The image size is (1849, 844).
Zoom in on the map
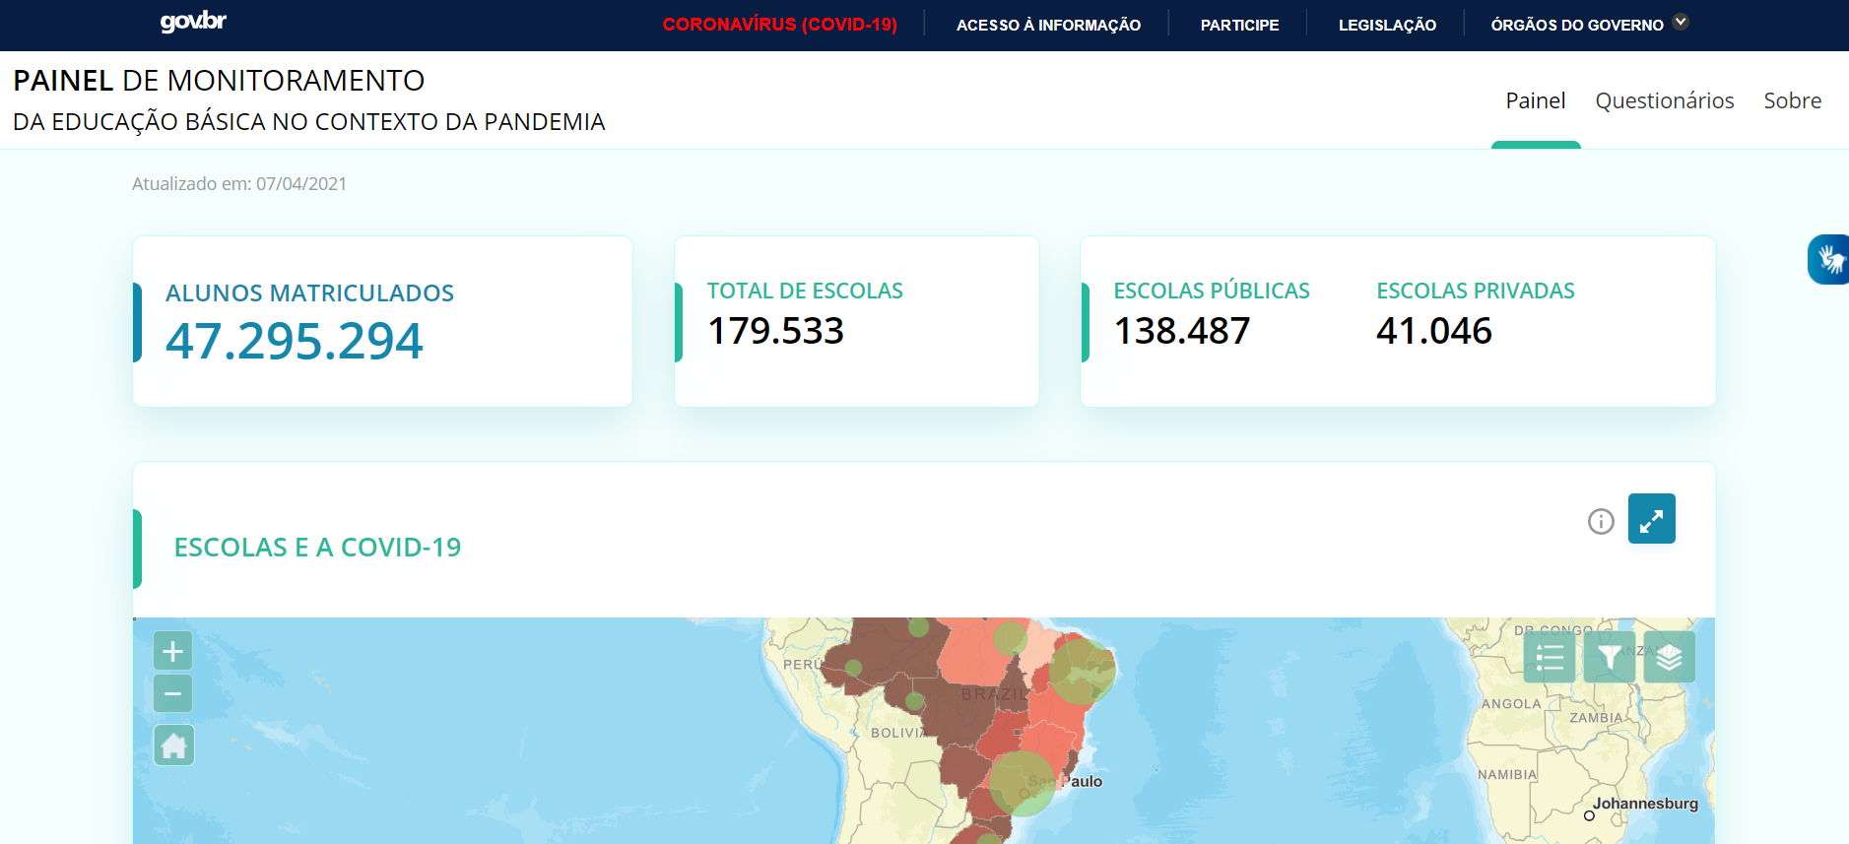173,651
